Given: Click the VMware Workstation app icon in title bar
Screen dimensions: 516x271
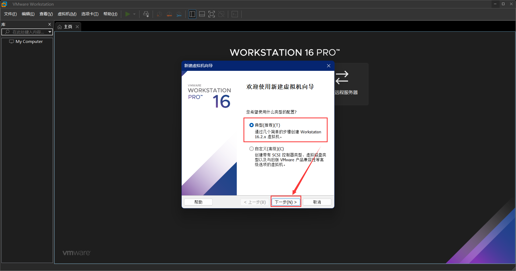Looking at the screenshot, I should [4, 4].
